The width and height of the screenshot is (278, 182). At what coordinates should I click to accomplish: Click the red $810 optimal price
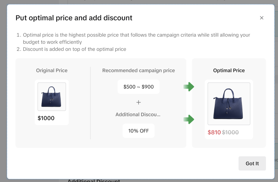(214, 132)
